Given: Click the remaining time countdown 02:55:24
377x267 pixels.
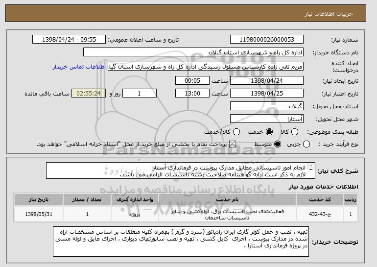Looking at the screenshot, I should coord(89,94).
